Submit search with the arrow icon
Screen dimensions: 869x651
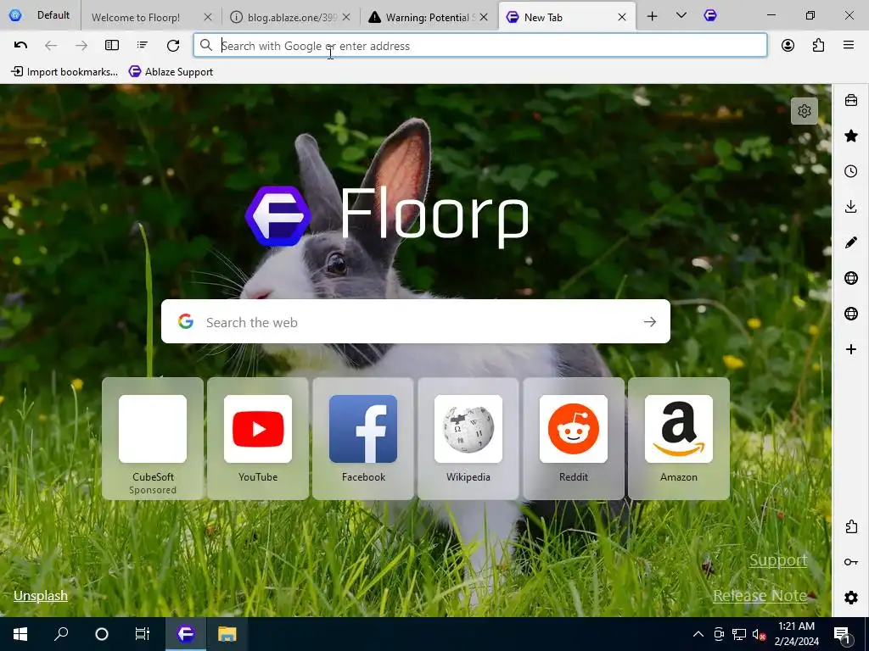click(650, 321)
